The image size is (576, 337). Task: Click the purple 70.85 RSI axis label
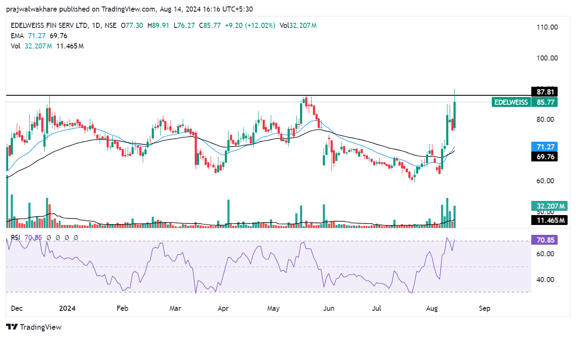[x=544, y=240]
